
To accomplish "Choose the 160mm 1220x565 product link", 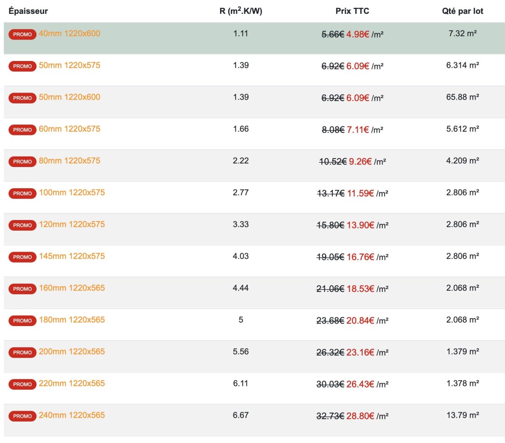I will (x=72, y=288).
